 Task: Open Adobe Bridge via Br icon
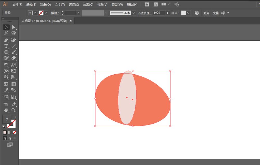(147, 4)
